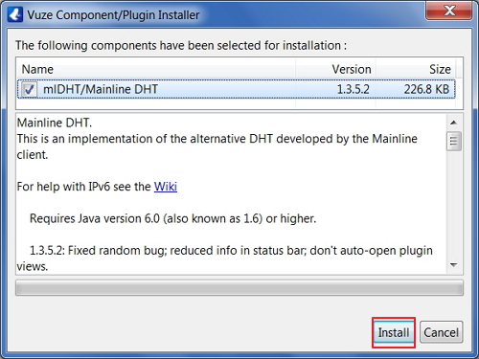The height and width of the screenshot is (359, 479).
Task: Close the Vuze Plugin Installer window
Action: pos(449,11)
